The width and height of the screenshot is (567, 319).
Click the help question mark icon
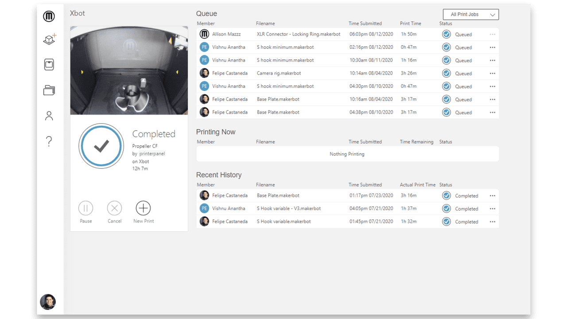point(49,142)
